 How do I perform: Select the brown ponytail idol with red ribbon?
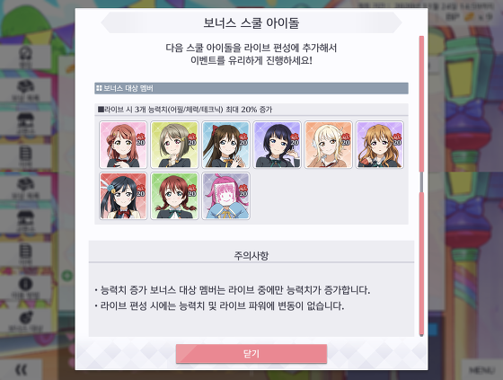(225, 145)
